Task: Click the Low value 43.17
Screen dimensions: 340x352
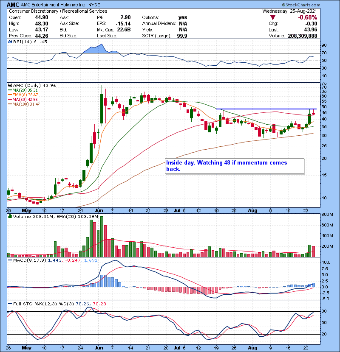Action: point(42,30)
